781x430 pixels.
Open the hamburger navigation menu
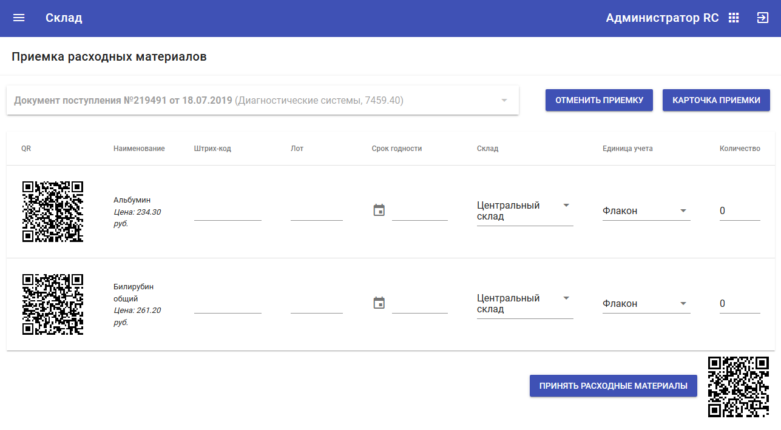pos(19,18)
